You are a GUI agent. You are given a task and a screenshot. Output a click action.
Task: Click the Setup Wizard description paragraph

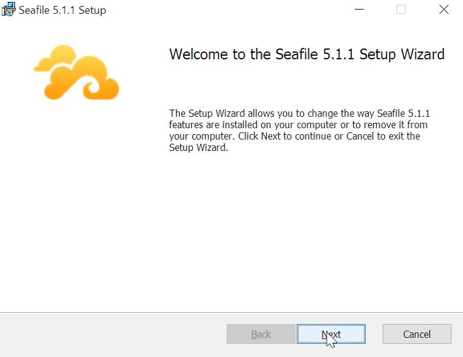point(299,130)
